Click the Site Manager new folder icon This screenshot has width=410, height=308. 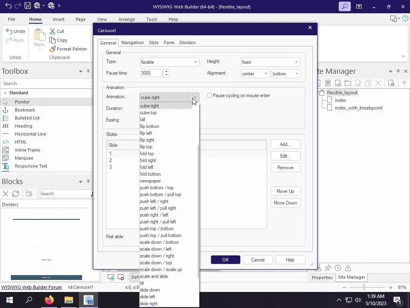pos(348,83)
